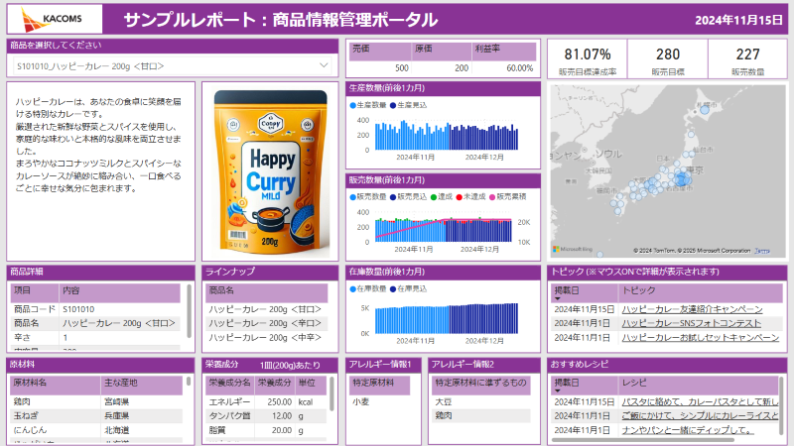Select lineup row ハッピーカレー 200g <辛口>
The width and height of the screenshot is (794, 446).
(267, 323)
